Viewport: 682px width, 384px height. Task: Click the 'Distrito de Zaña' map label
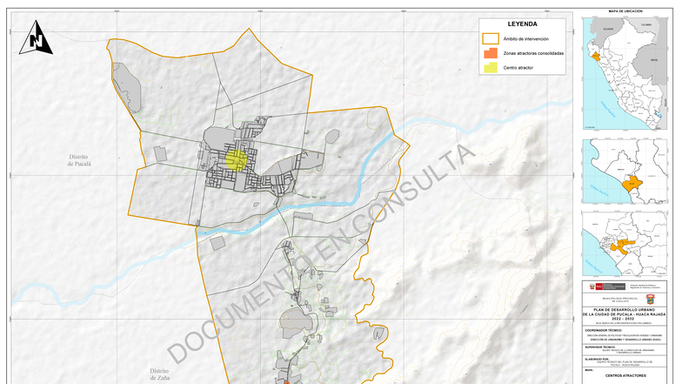coord(159,374)
